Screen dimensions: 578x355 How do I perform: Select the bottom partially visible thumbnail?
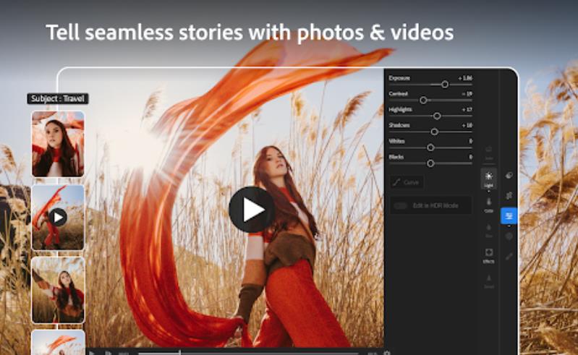pyautogui.click(x=58, y=342)
